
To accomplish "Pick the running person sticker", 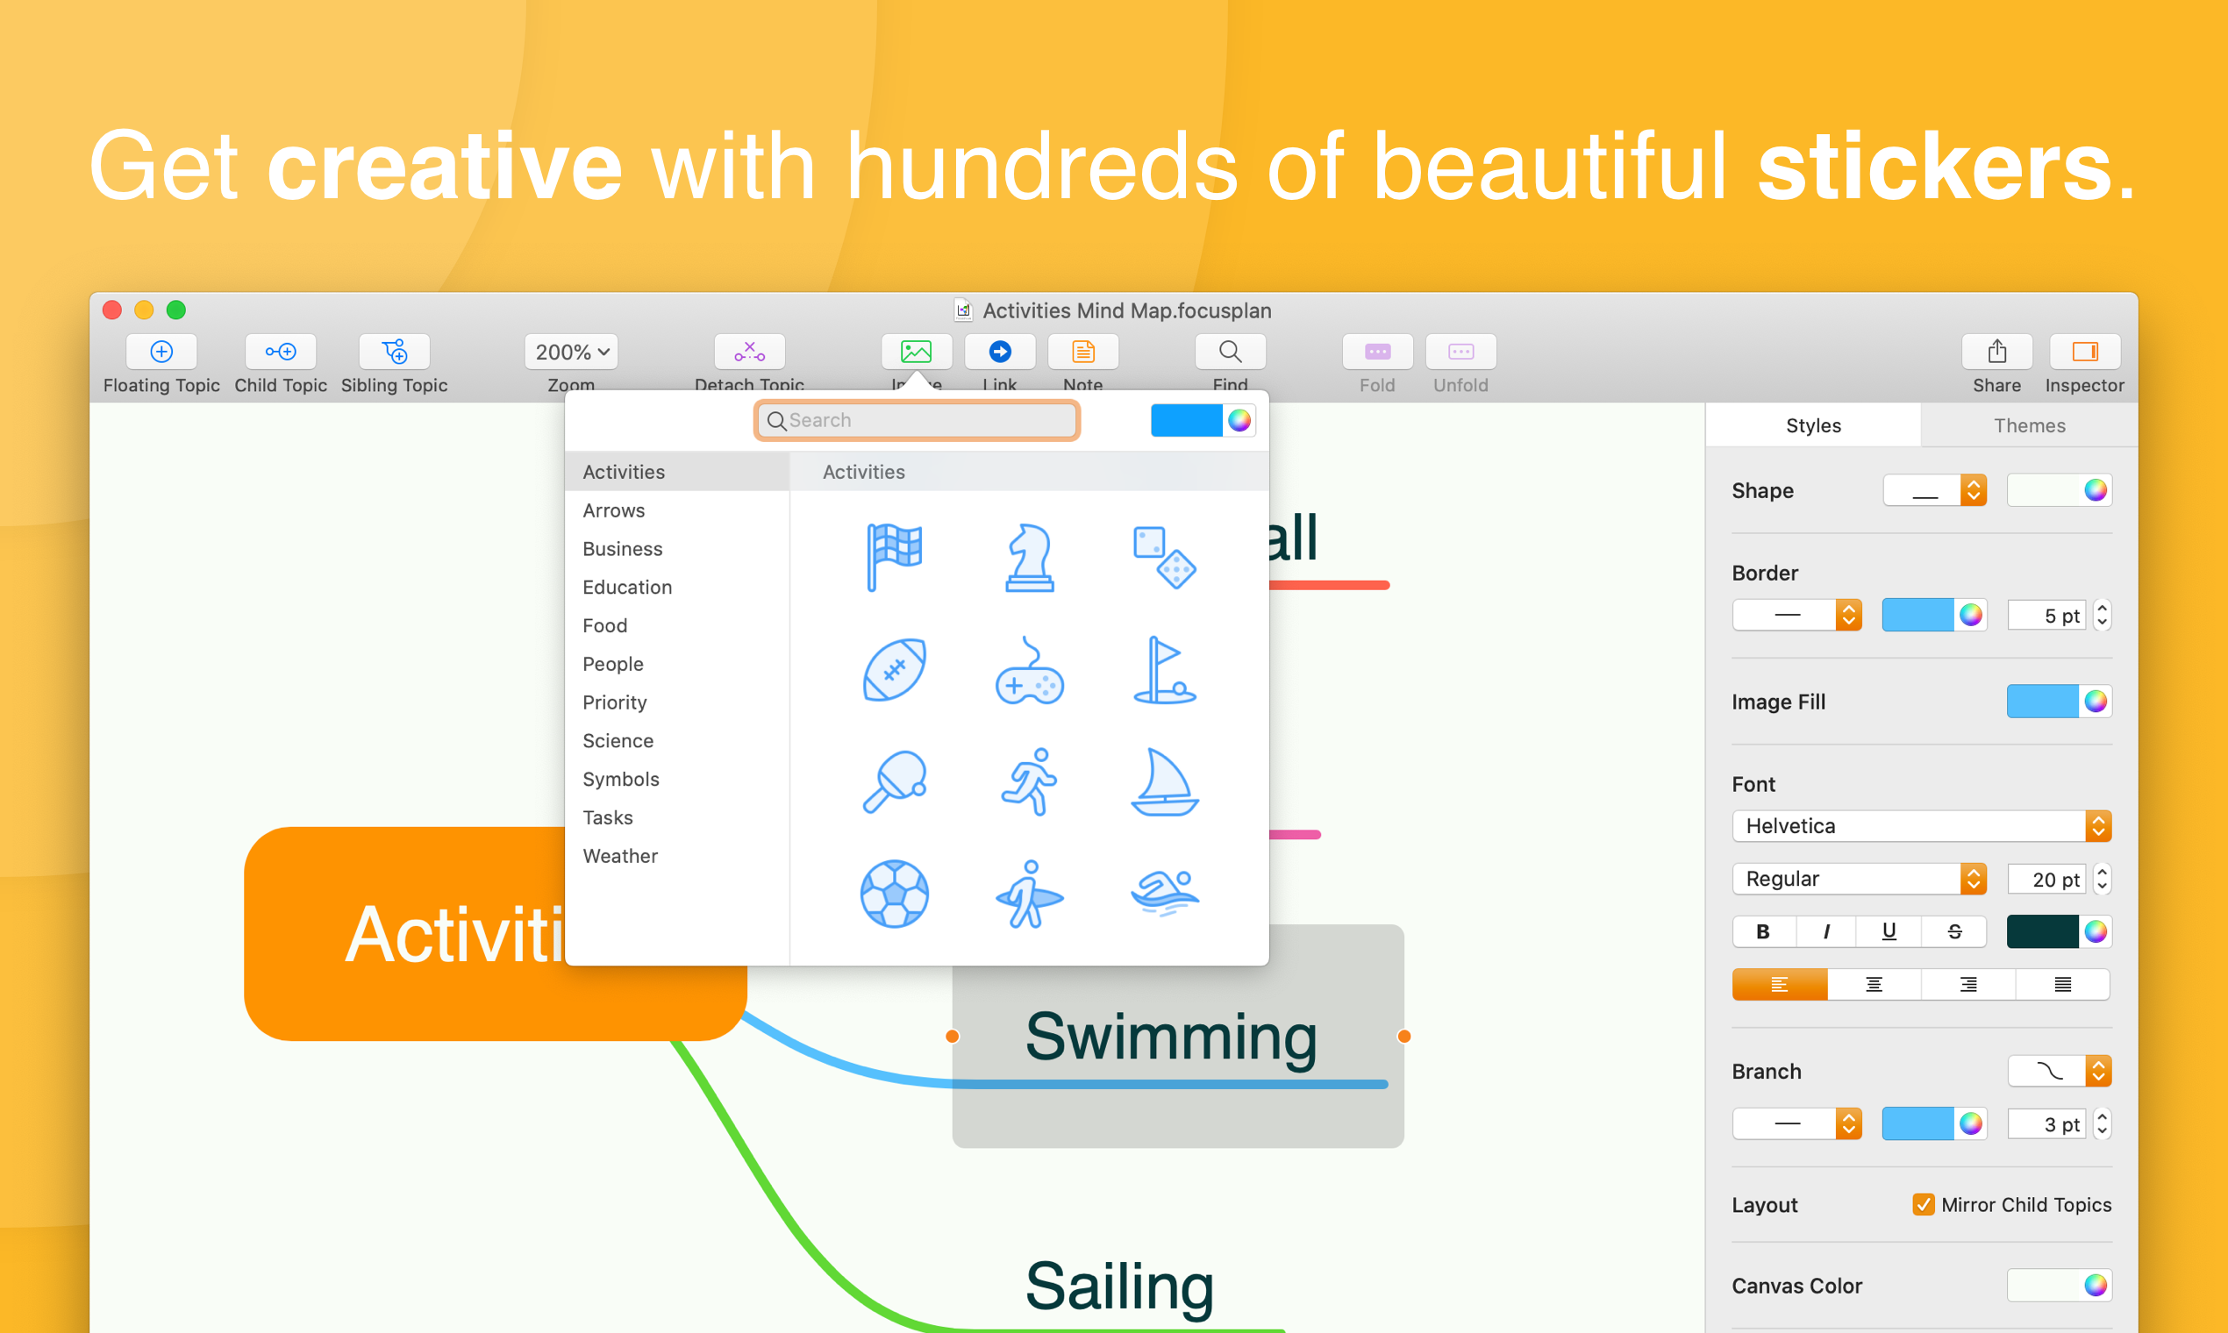I will tap(1030, 781).
